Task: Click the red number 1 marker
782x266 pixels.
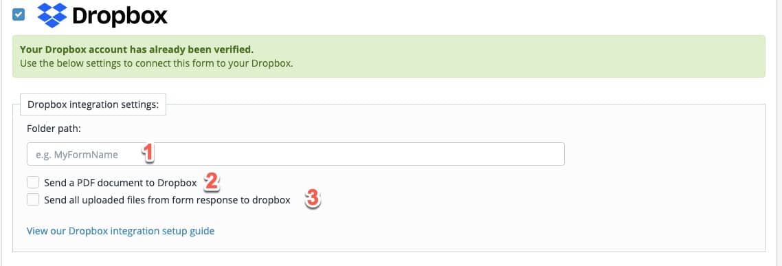Action: coord(148,153)
